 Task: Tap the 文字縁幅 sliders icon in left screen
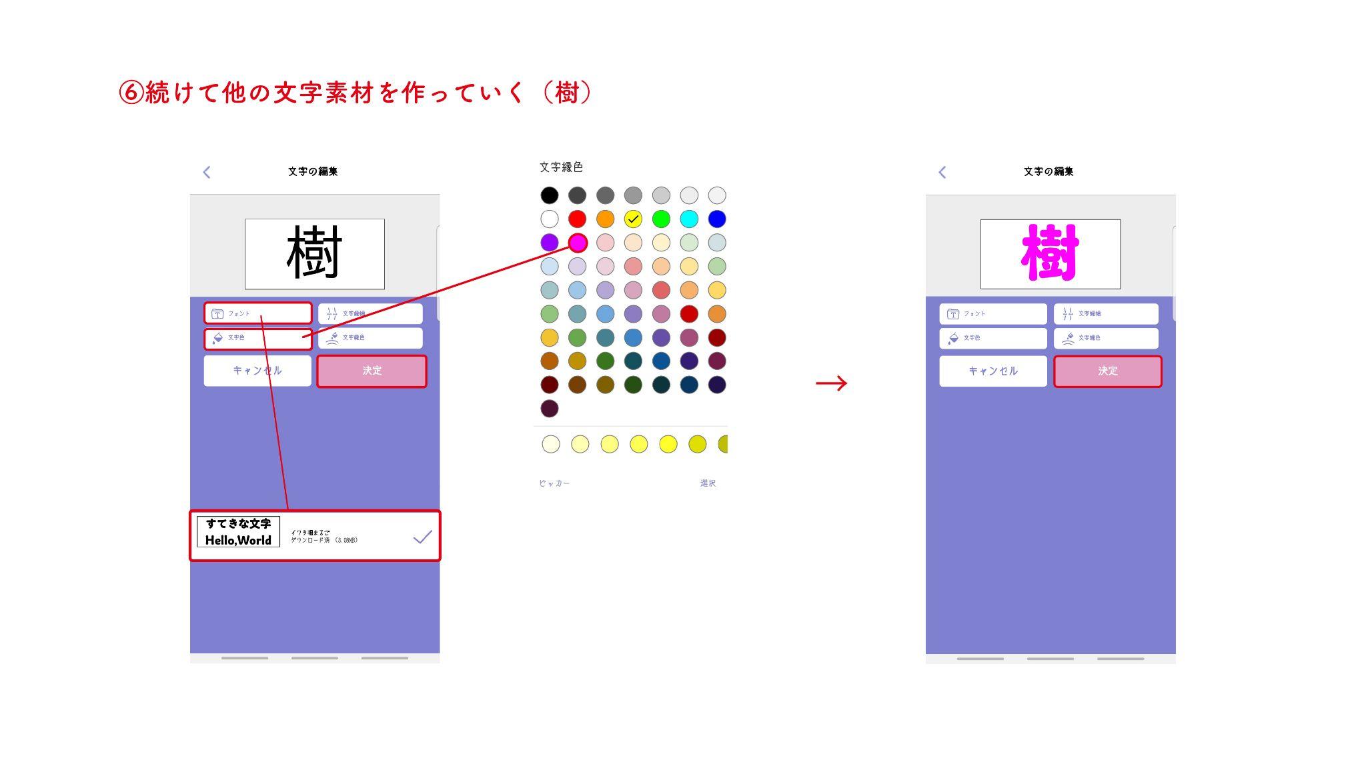coord(331,313)
